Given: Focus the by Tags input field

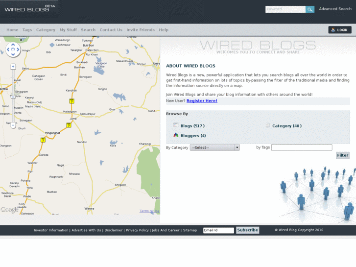Looking at the screenshot, I should (x=302, y=147).
